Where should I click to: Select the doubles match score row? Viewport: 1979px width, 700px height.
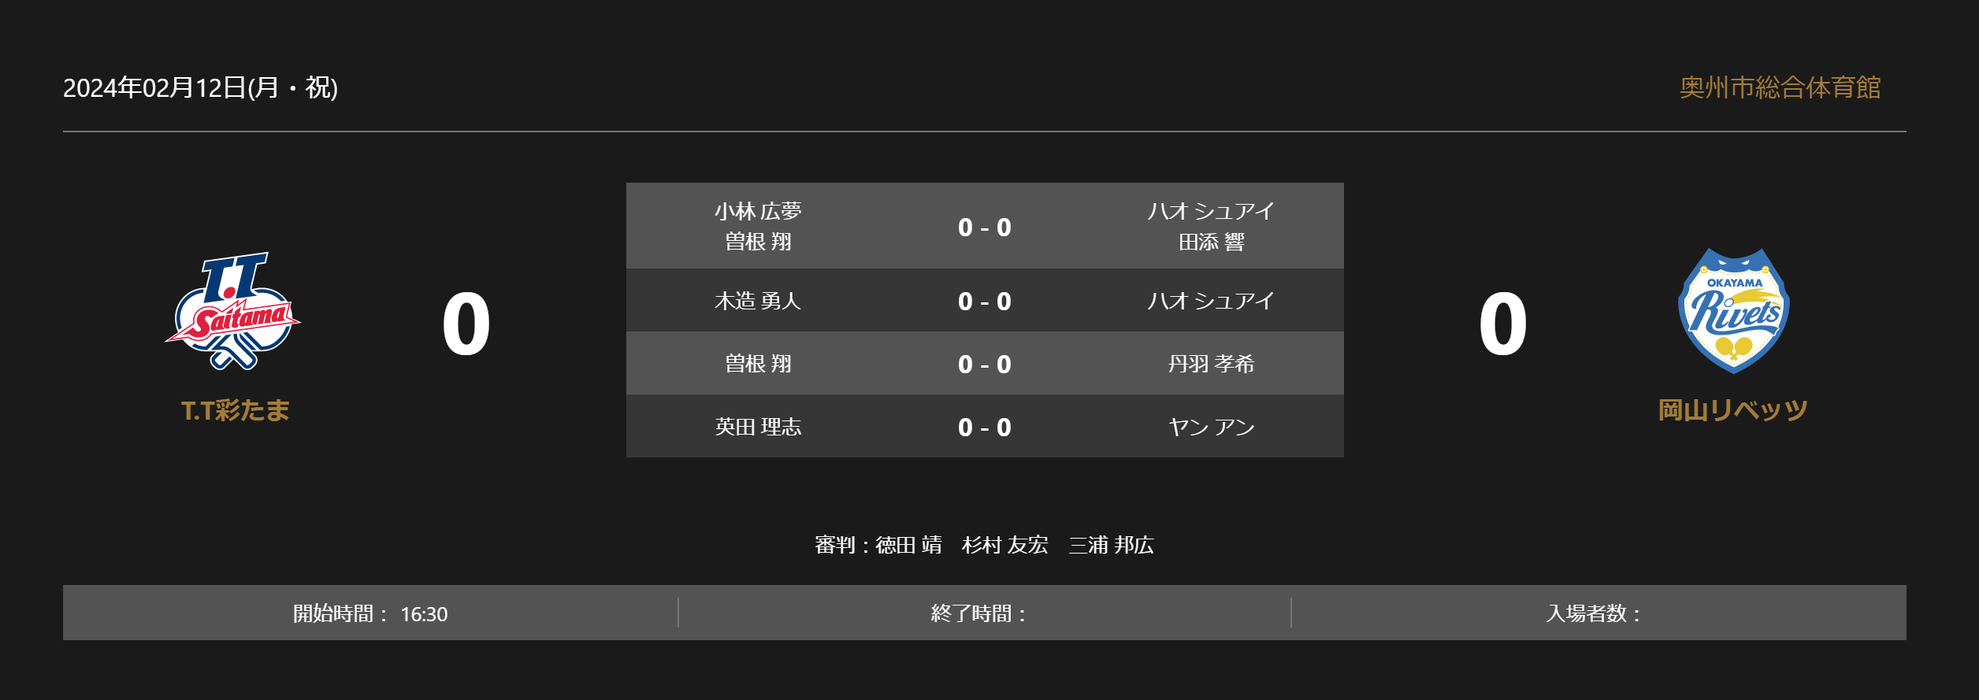(x=985, y=226)
